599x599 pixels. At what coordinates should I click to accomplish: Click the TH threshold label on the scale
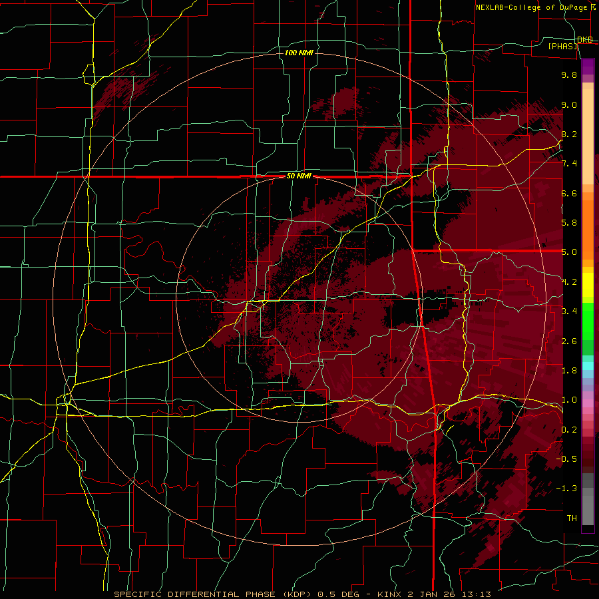pos(572,518)
